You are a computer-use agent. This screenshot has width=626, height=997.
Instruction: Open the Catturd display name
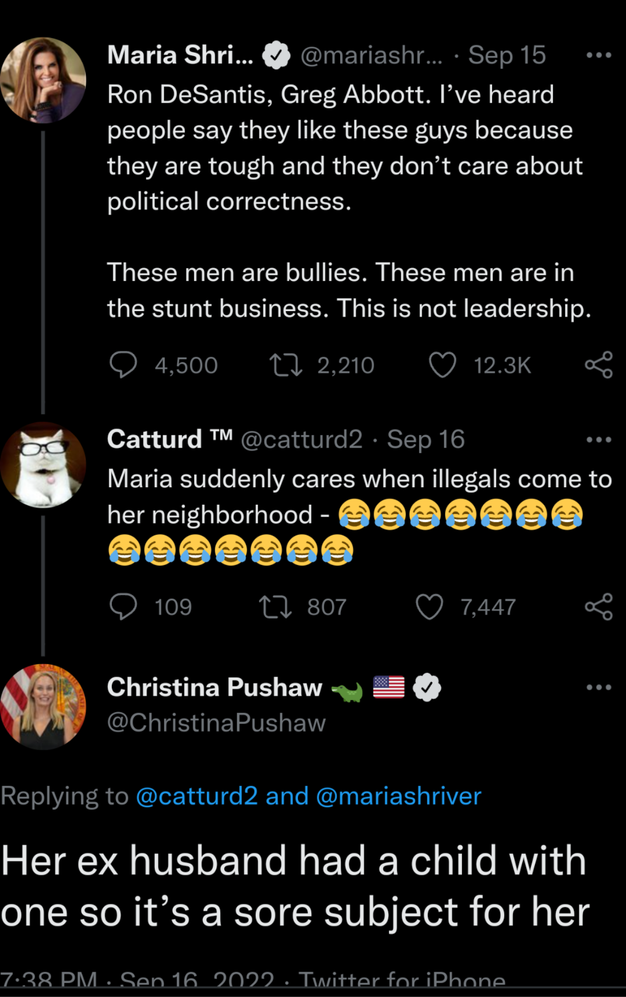click(155, 440)
